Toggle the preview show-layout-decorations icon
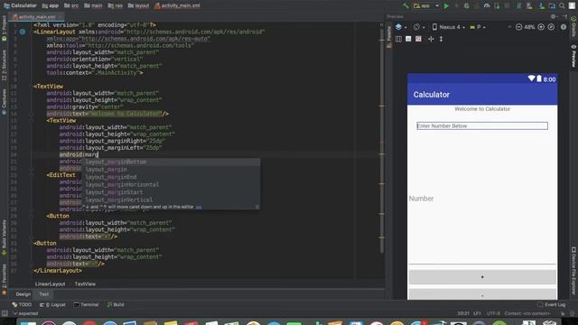578x325 pixels. click(408, 39)
